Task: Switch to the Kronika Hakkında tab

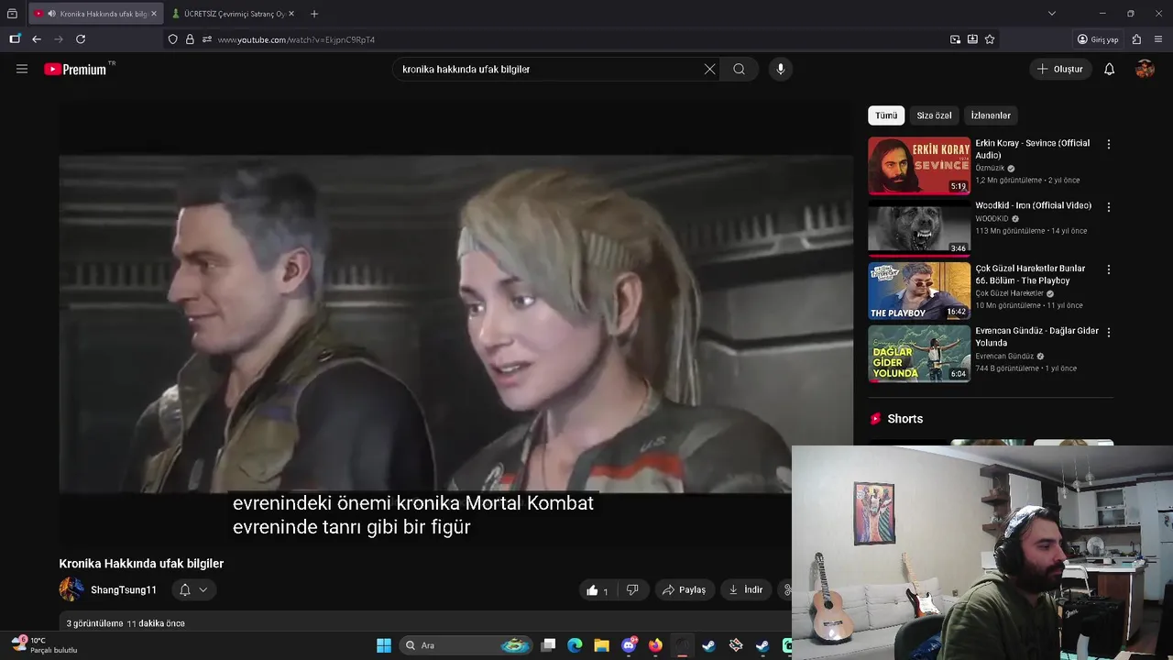Action: pyautogui.click(x=96, y=14)
